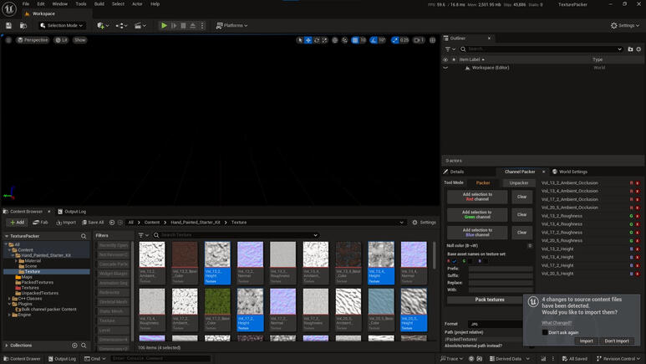Screen dimensions: 646x364
Task: Click Add selection to Green channel
Action: [x=477, y=214]
